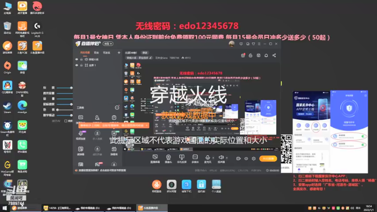Viewport: 377px width, 212px height.
Task: Close the orange notification tip
Action: tap(147, 125)
